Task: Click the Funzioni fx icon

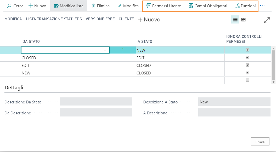Action: pyautogui.click(x=238, y=6)
